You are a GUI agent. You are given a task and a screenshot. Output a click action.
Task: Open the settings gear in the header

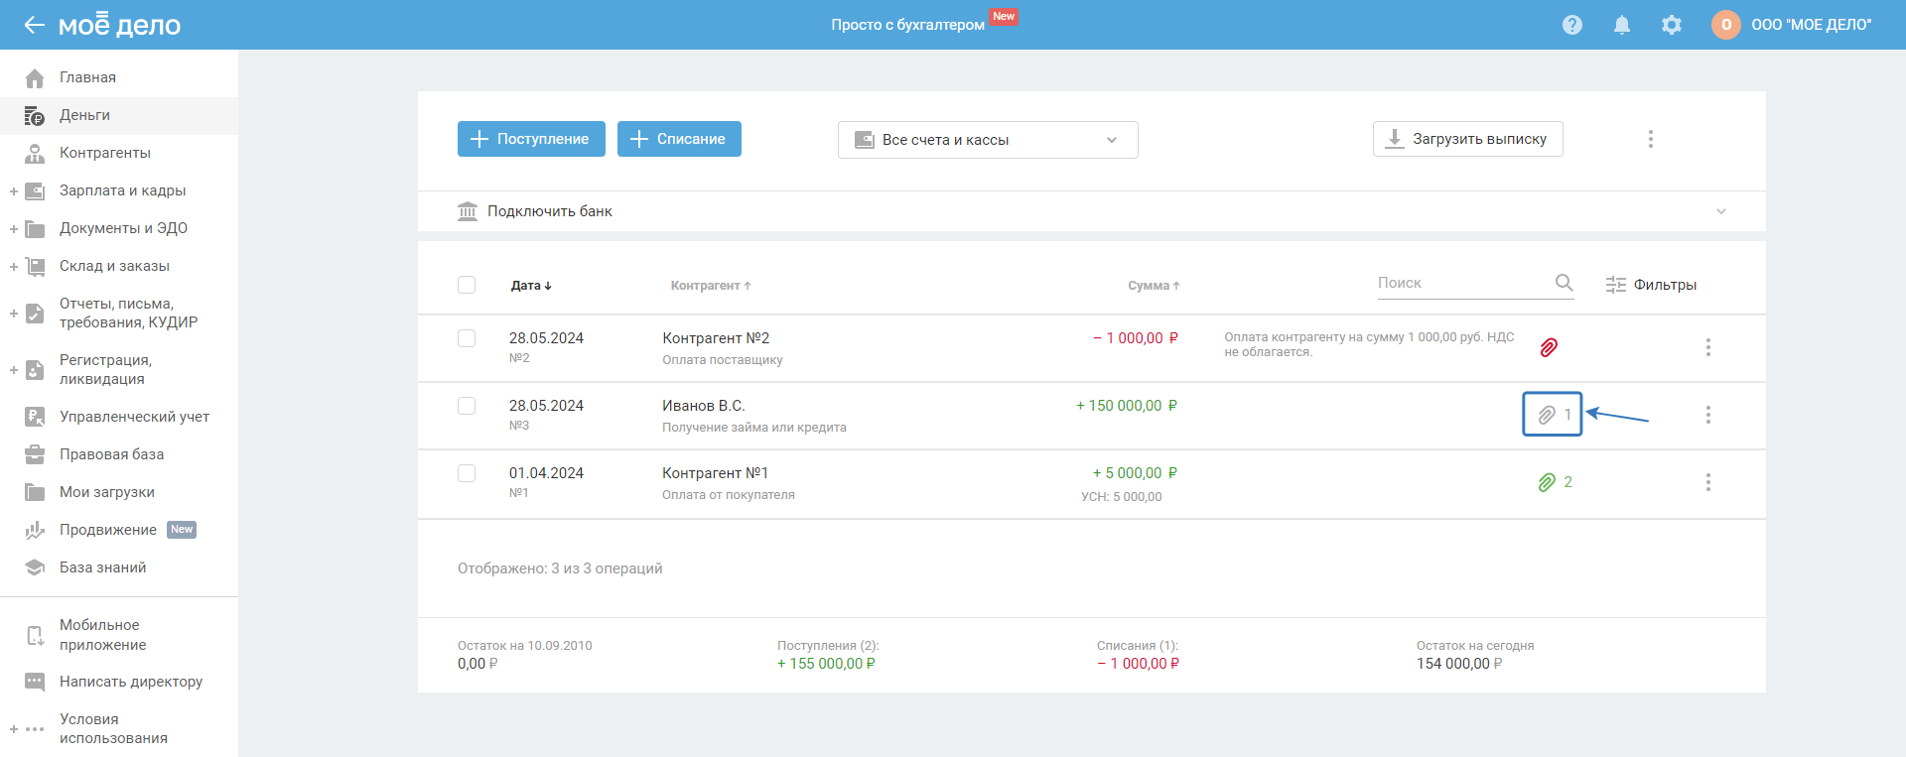click(x=1672, y=25)
